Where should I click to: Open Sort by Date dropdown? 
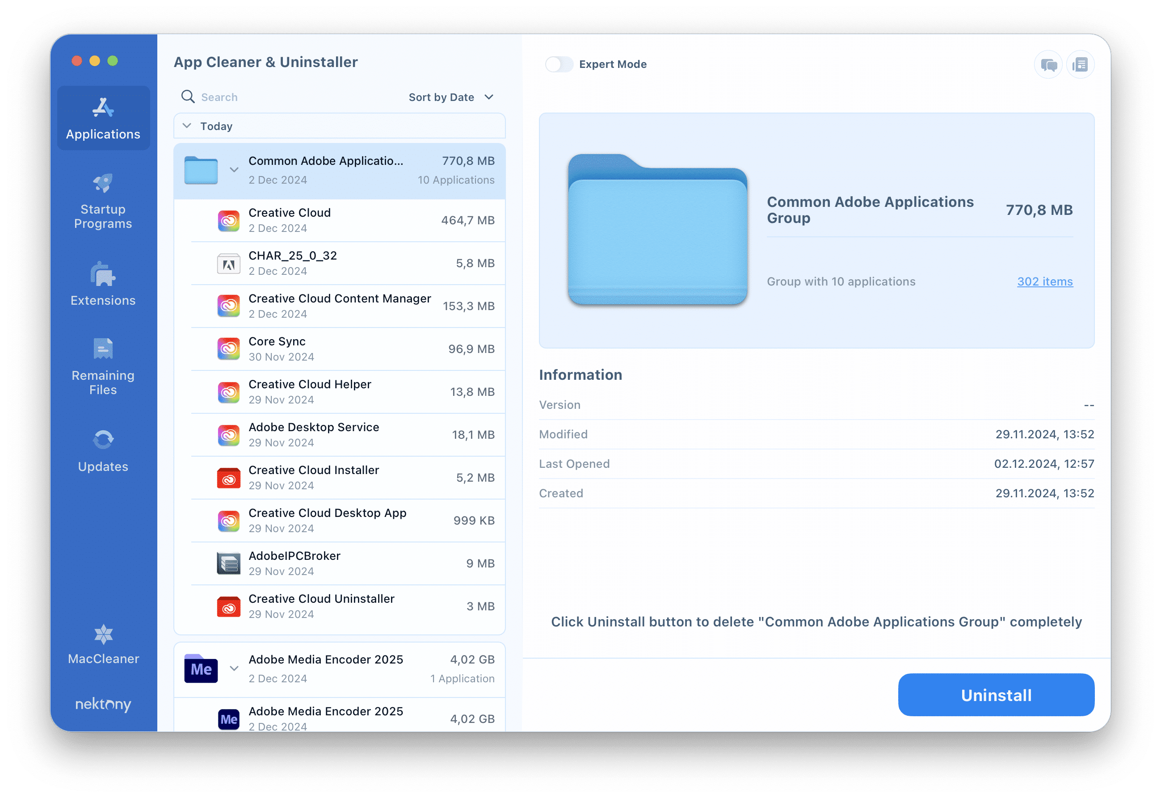click(451, 97)
